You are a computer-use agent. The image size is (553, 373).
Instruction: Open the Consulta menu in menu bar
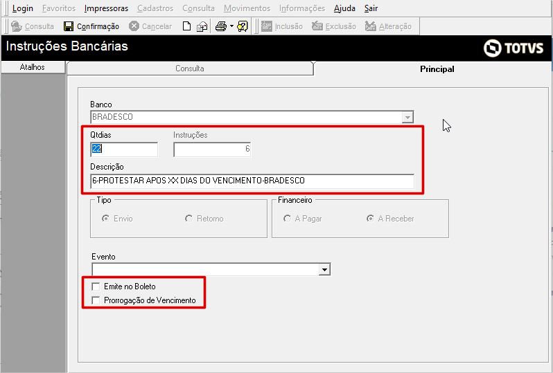tap(198, 8)
